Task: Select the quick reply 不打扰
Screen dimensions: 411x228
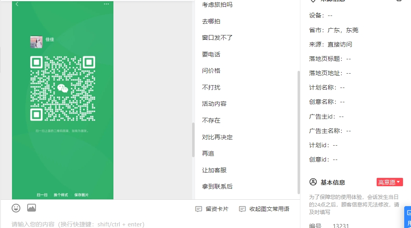Action: (211, 88)
